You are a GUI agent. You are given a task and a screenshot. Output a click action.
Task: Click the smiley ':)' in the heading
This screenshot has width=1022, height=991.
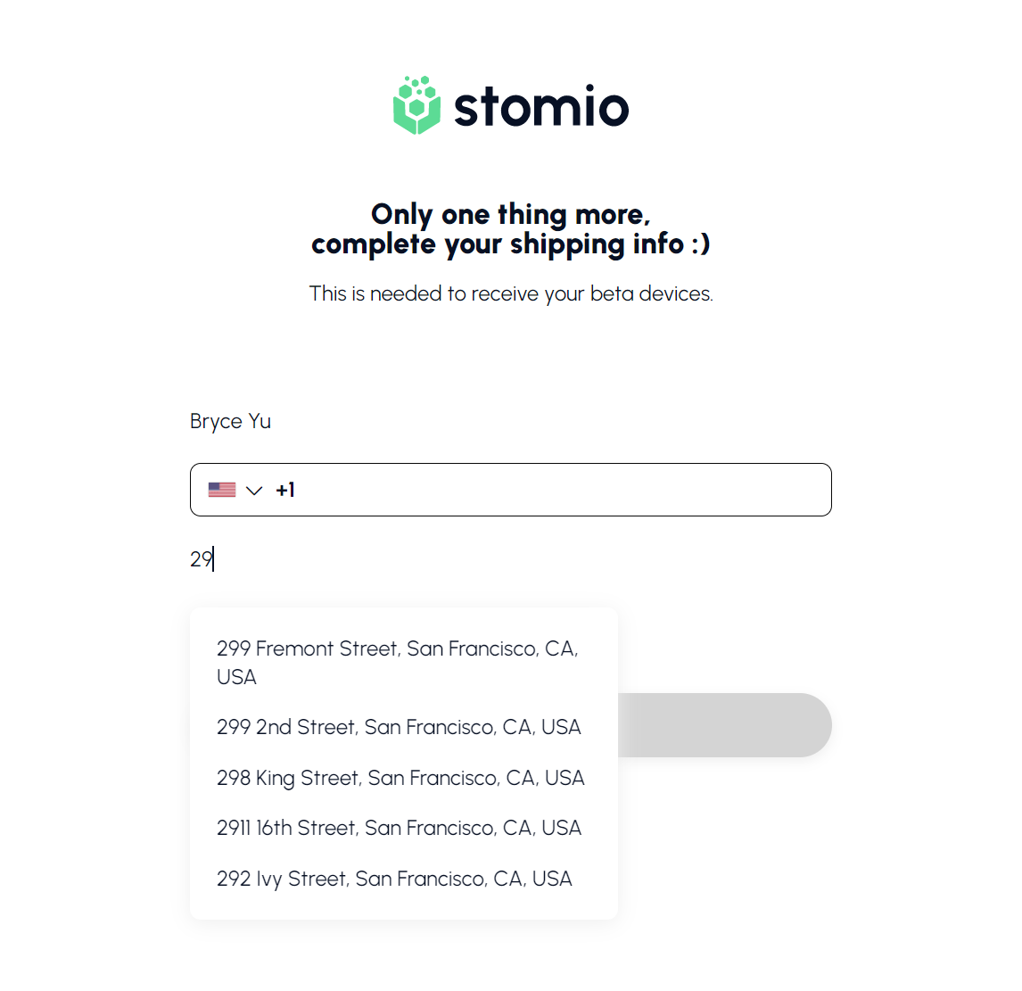coord(701,244)
